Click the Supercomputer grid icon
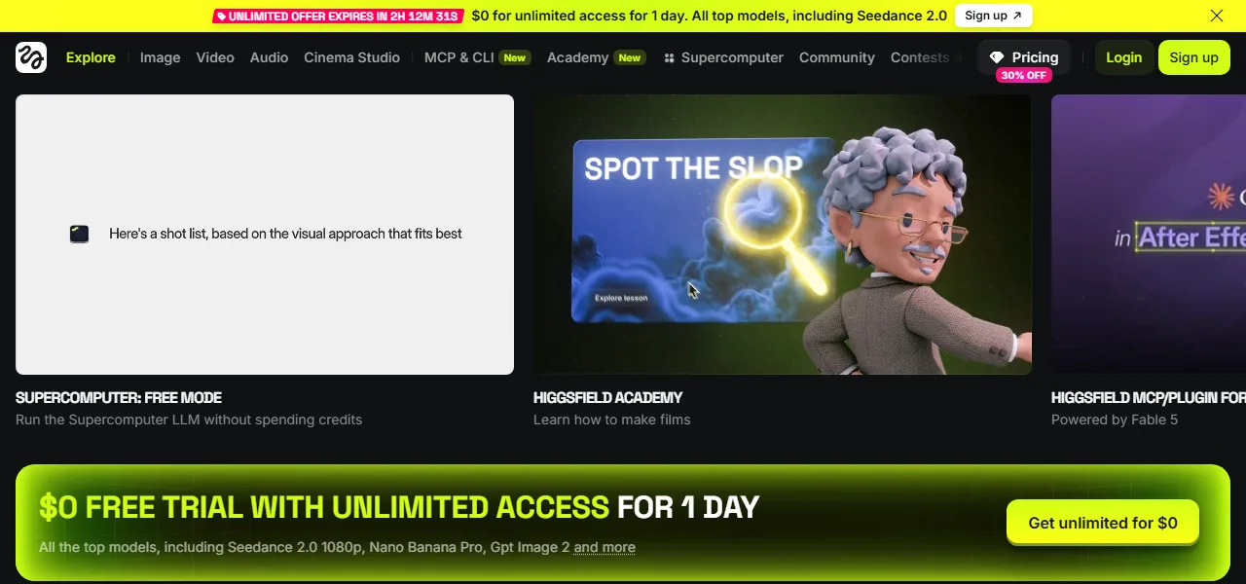This screenshot has height=584, width=1246. pos(669,58)
